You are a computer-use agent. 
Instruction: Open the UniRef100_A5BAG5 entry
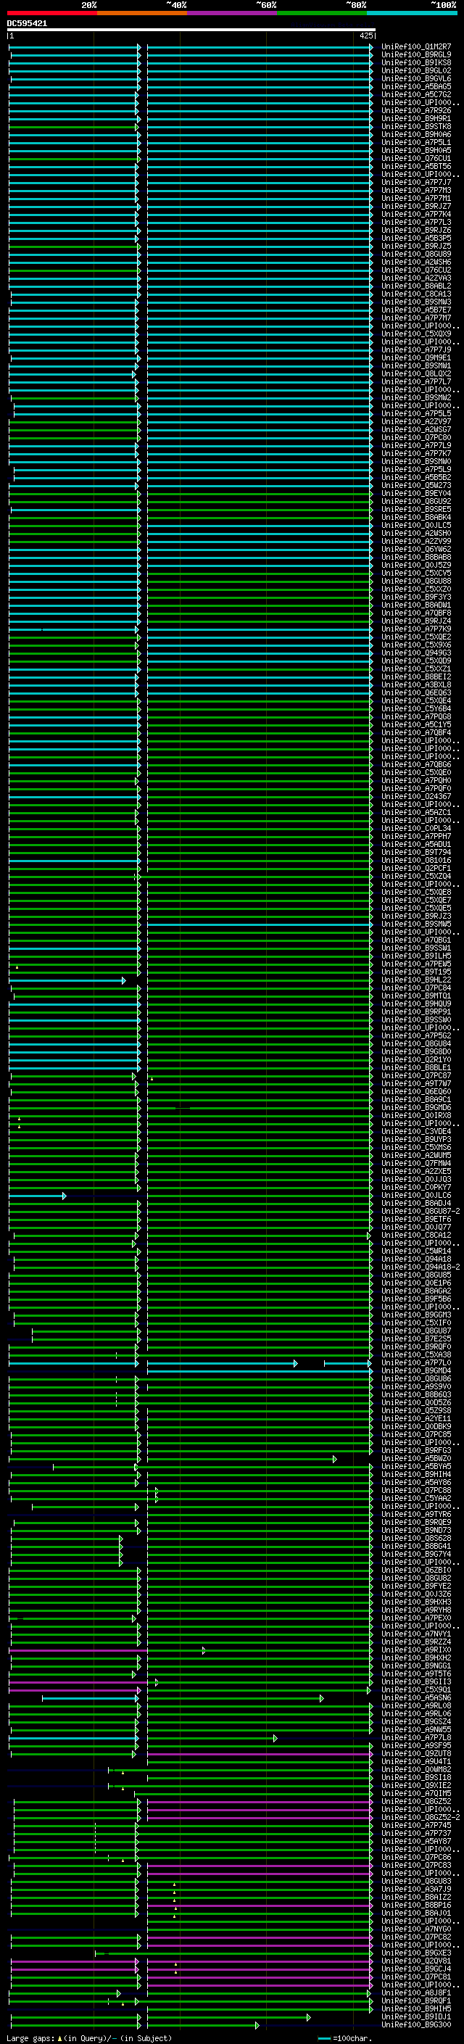(x=416, y=86)
